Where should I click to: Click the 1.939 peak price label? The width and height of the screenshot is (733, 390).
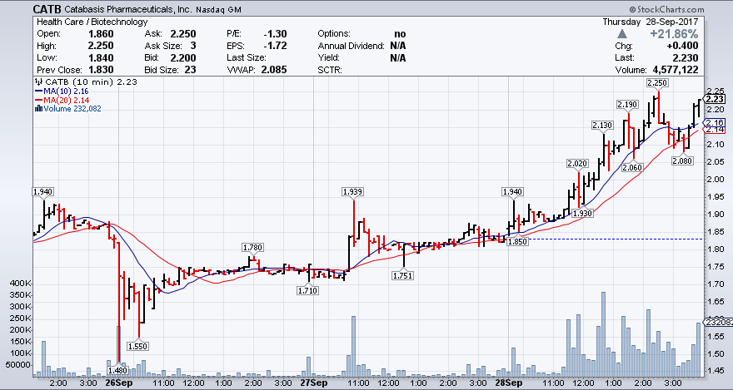353,191
